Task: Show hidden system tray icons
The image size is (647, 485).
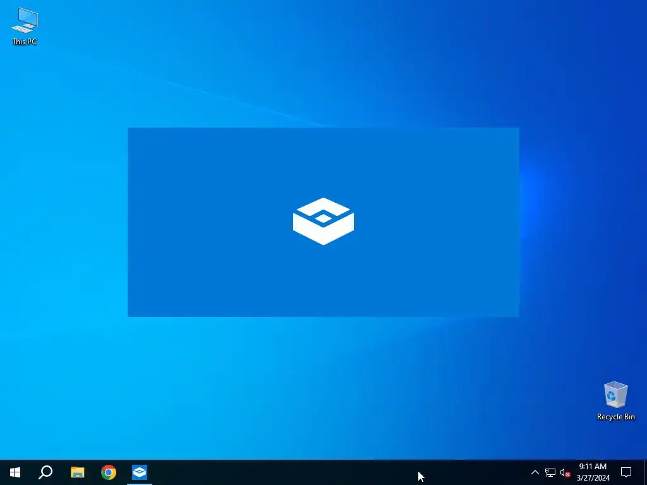Action: 535,472
